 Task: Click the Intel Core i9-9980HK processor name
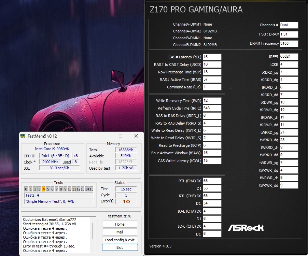point(52,149)
